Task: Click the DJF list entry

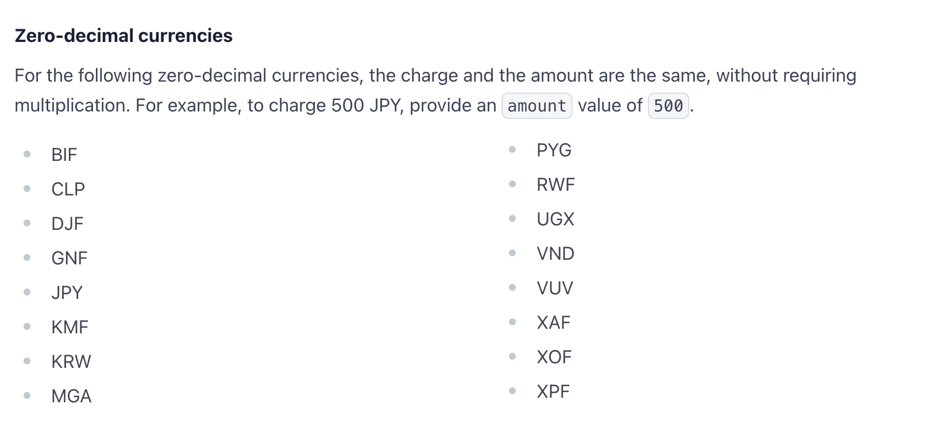Action: click(x=67, y=224)
